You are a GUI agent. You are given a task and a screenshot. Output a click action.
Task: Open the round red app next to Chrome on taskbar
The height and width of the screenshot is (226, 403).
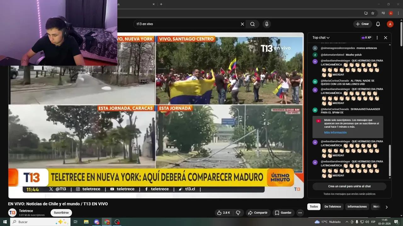(x=117, y=222)
